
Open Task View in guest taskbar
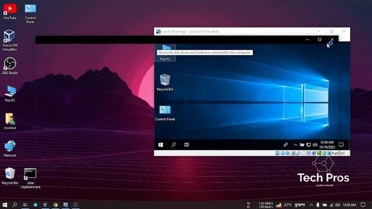[187, 145]
